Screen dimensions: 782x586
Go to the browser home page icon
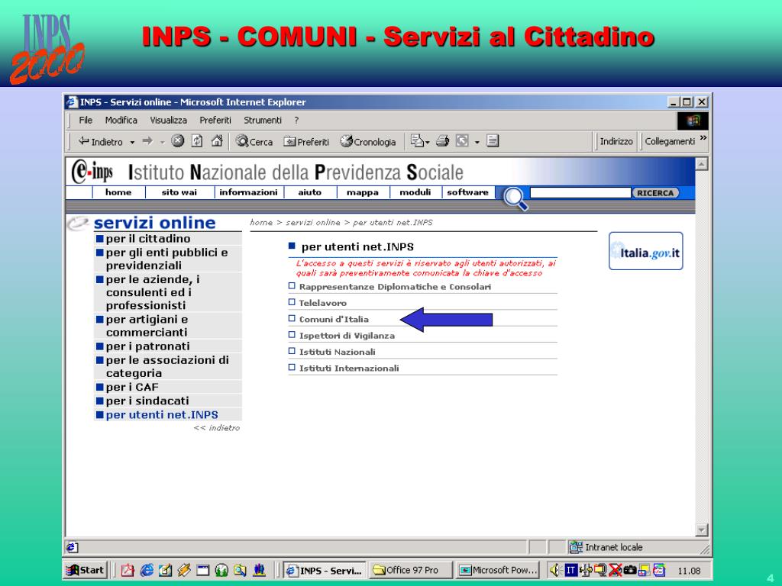(x=217, y=141)
